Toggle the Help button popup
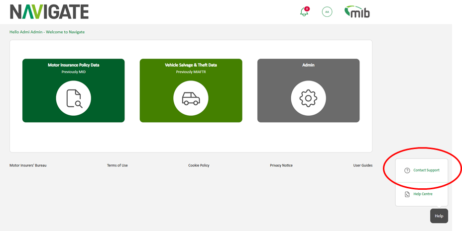This screenshot has height=231, width=462. click(439, 216)
